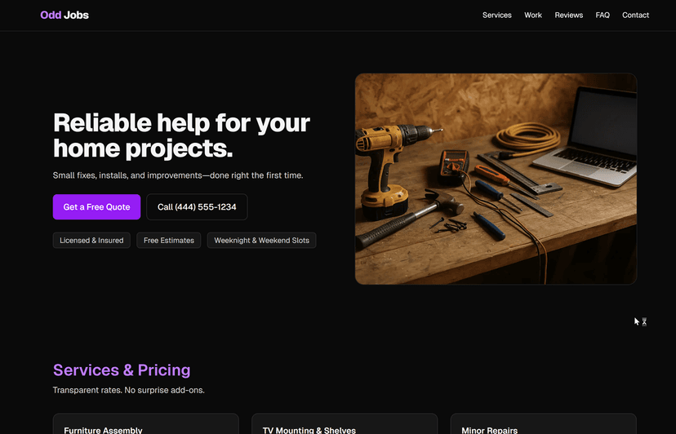Click the Weeknight & Weekend Slots badge
676x434 pixels.
(x=261, y=241)
